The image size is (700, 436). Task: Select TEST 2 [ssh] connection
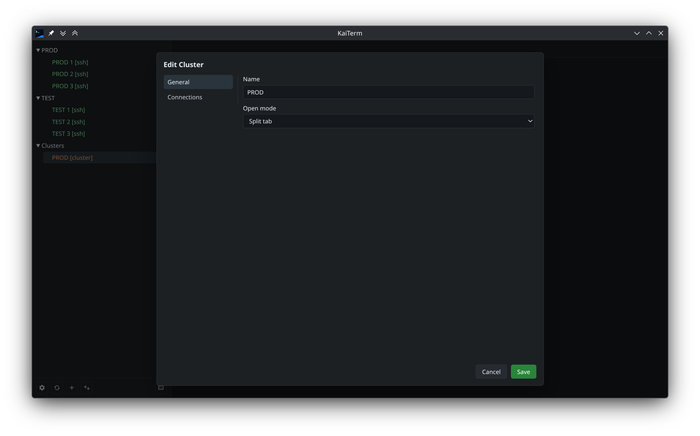click(68, 121)
